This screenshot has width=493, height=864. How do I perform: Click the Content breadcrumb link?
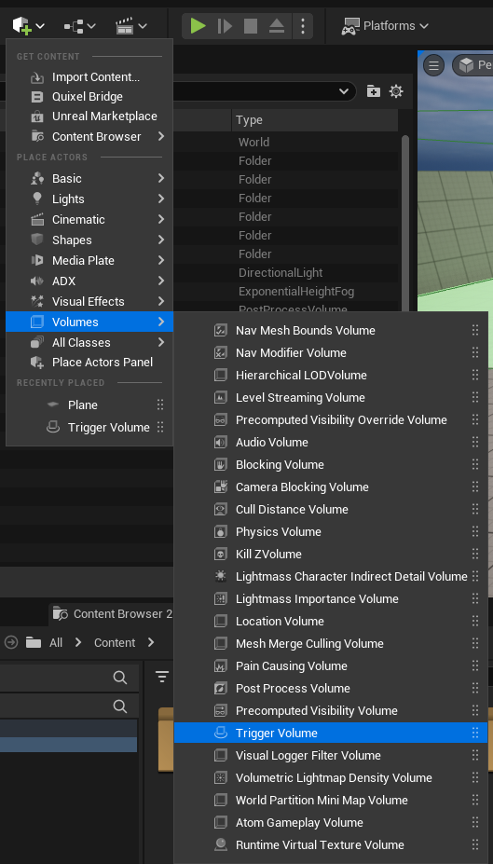115,642
